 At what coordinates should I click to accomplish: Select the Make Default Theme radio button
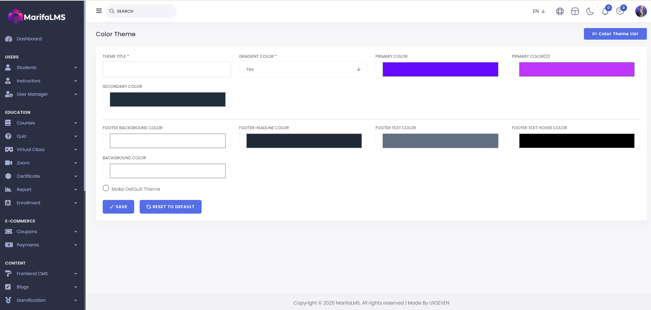coord(106,188)
